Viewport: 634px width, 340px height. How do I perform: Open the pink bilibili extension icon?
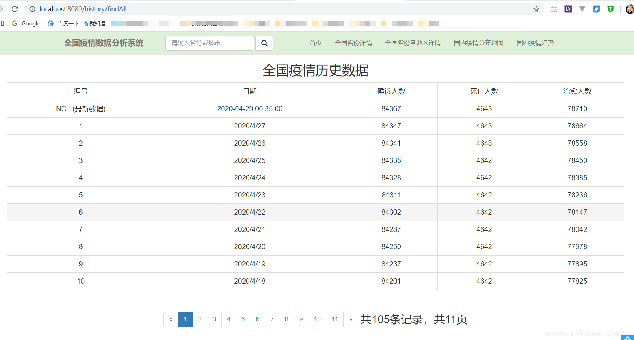point(554,9)
